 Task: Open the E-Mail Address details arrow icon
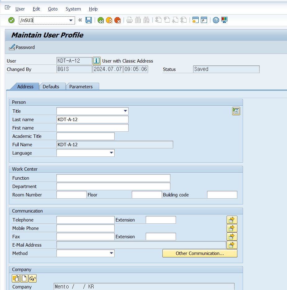tap(232, 245)
